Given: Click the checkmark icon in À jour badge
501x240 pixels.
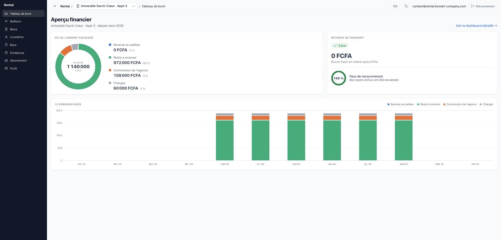Looking at the screenshot, I should [x=335, y=46].
